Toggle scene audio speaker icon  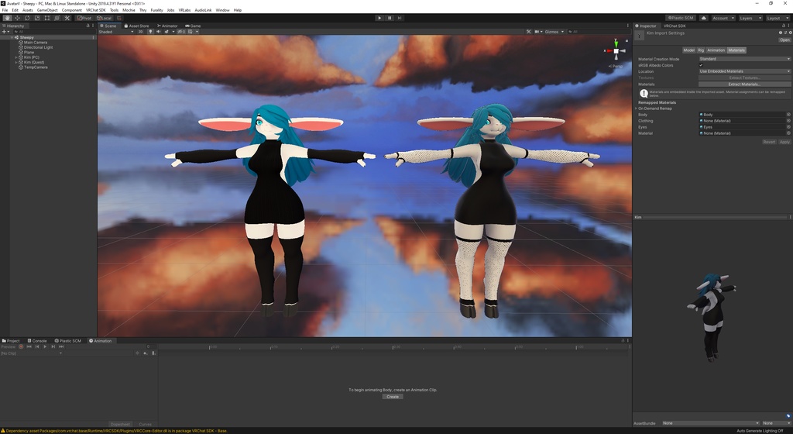tap(158, 31)
